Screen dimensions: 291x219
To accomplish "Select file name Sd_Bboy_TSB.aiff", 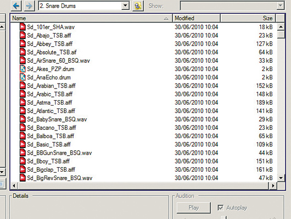I will (x=48, y=161).
